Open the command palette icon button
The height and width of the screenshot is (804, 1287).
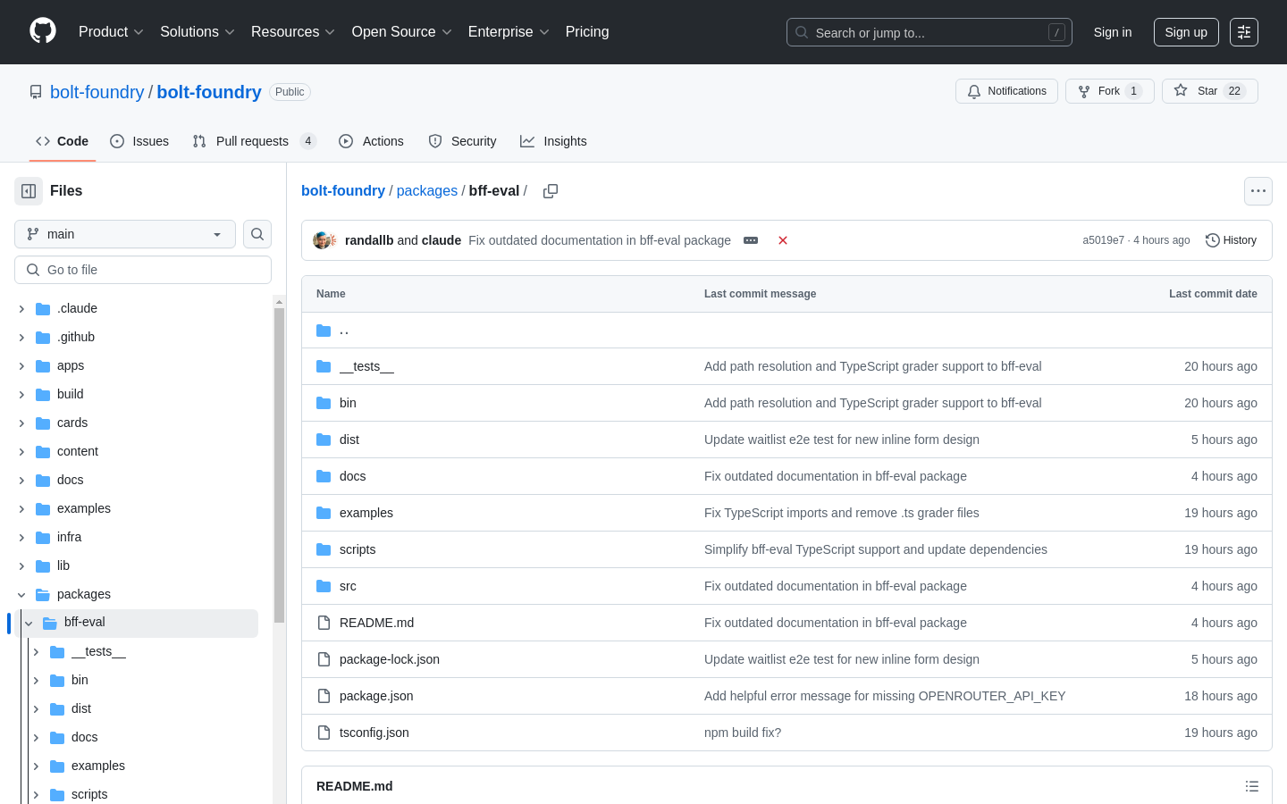tap(1244, 32)
